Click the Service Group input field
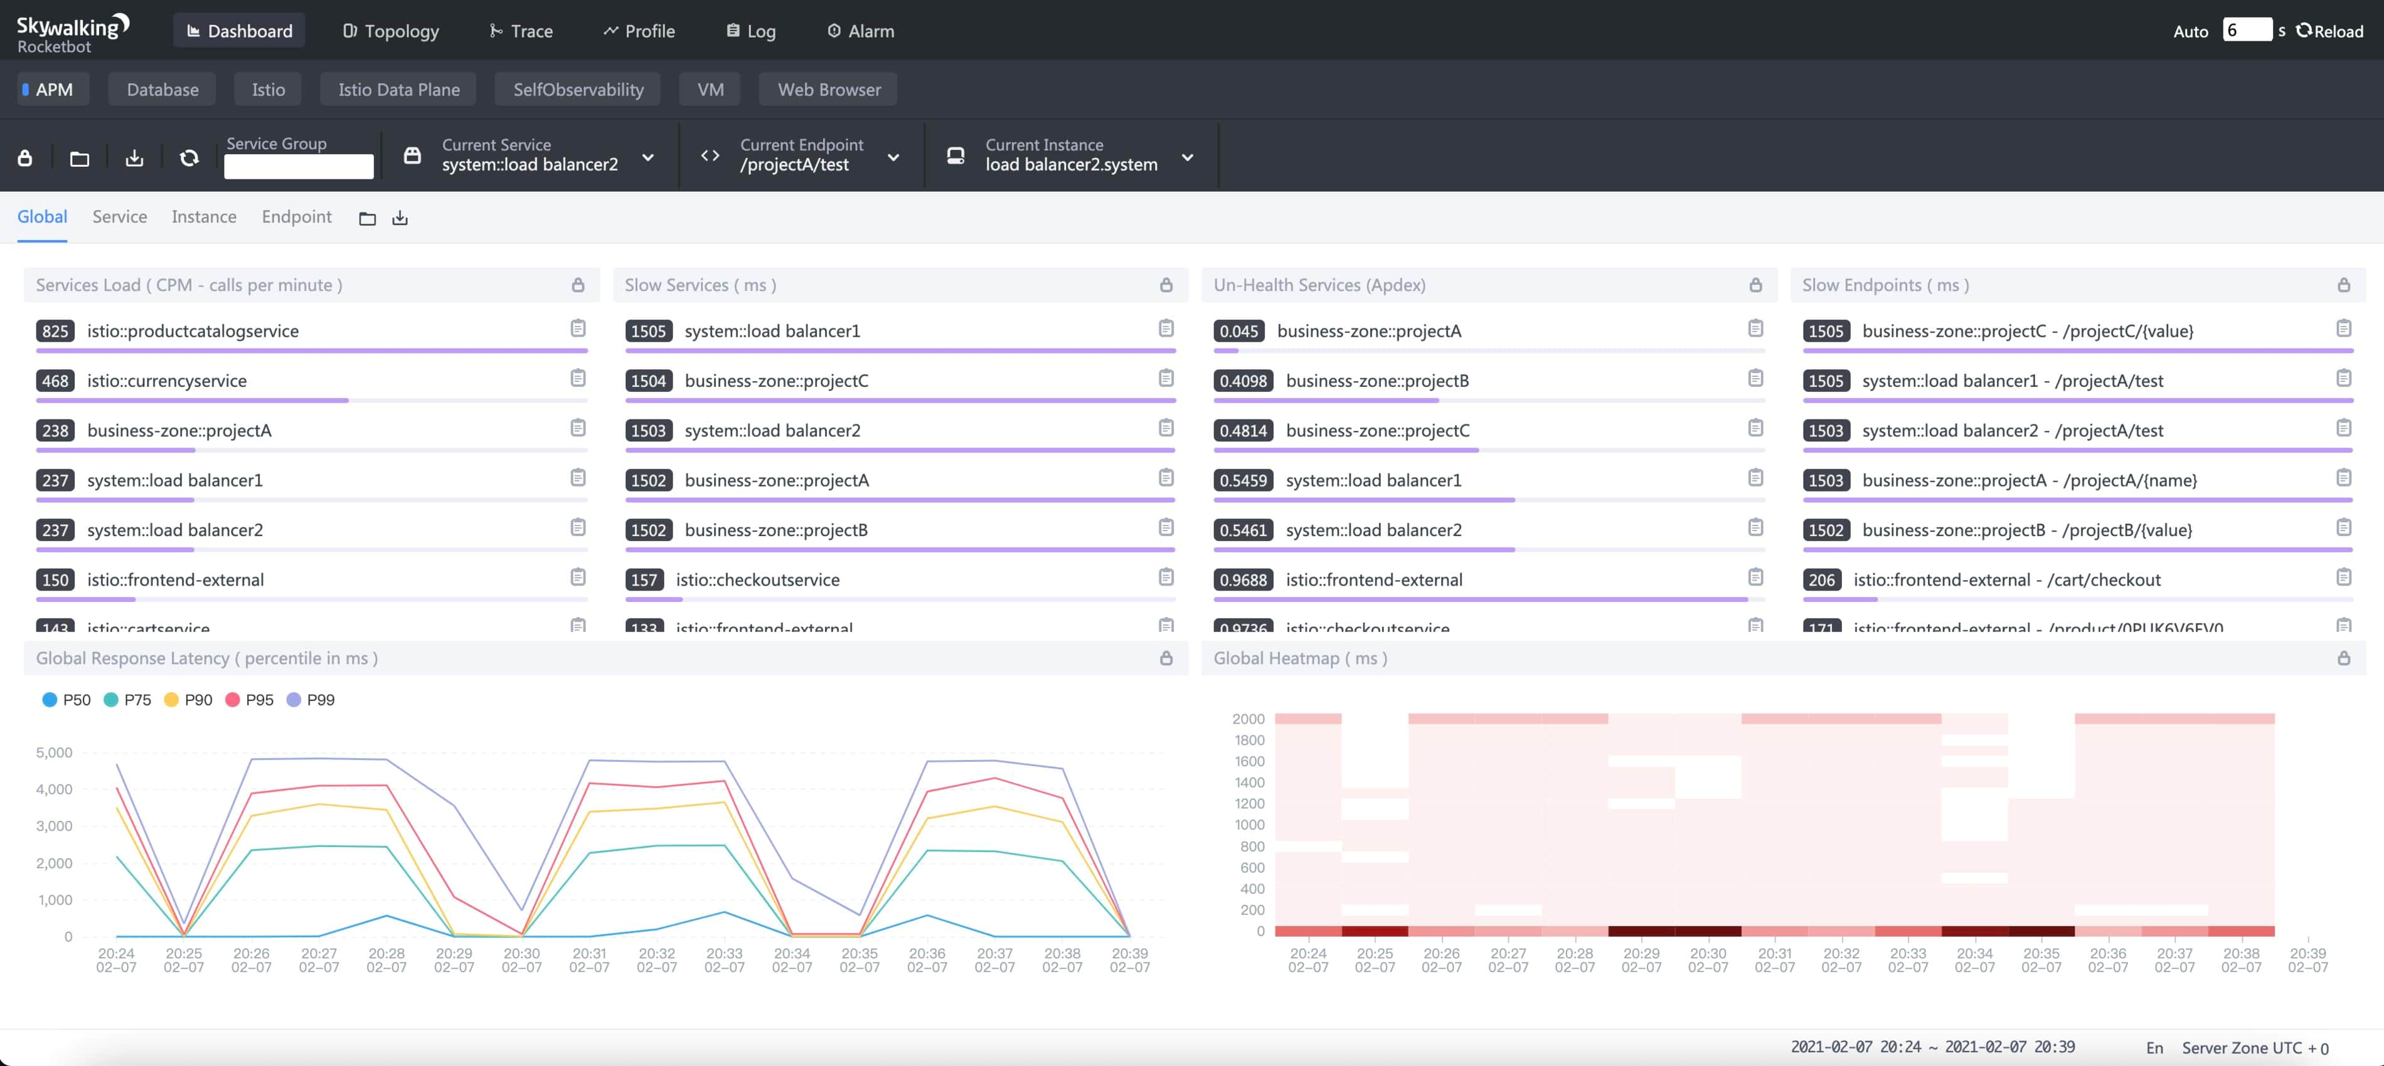The height and width of the screenshot is (1066, 2384). click(298, 167)
